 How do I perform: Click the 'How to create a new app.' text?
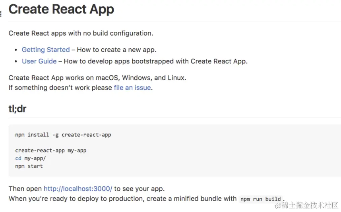(x=116, y=50)
